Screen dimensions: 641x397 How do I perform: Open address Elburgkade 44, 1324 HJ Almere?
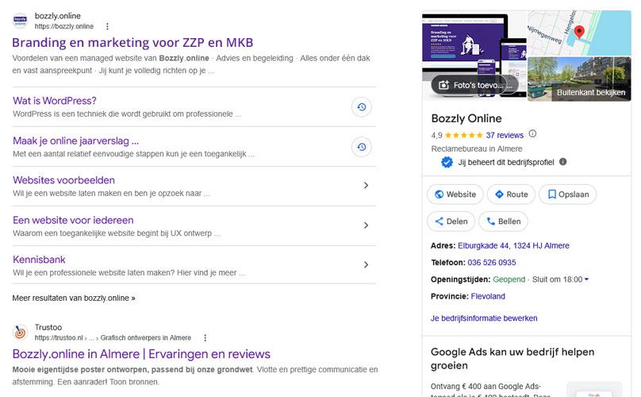513,245
